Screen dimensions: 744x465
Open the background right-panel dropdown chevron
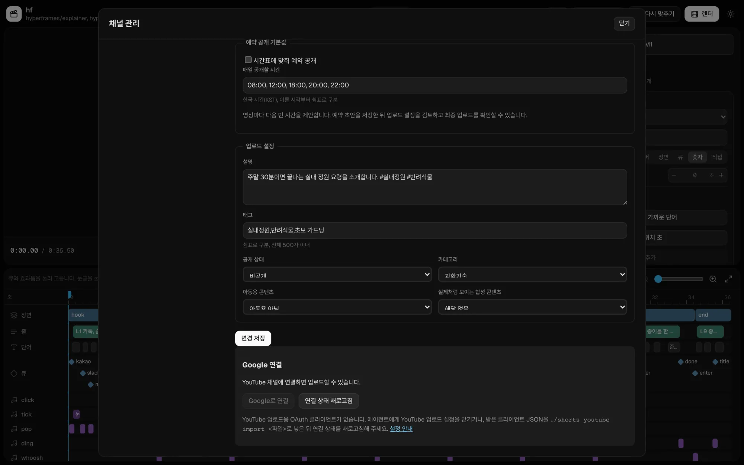(x=723, y=117)
